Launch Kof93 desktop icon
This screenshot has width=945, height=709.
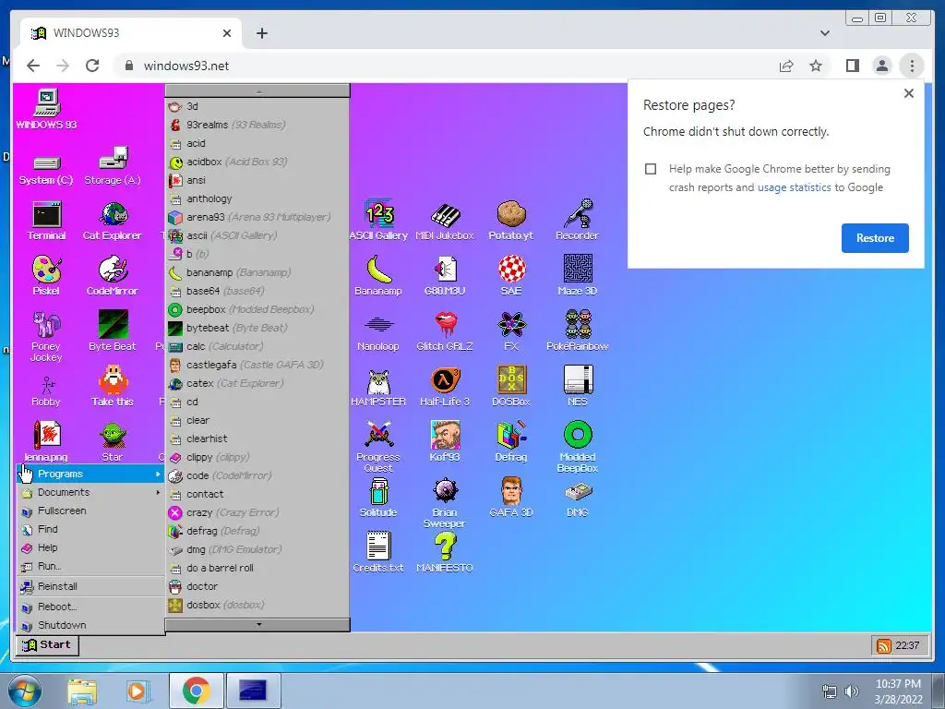(x=445, y=442)
